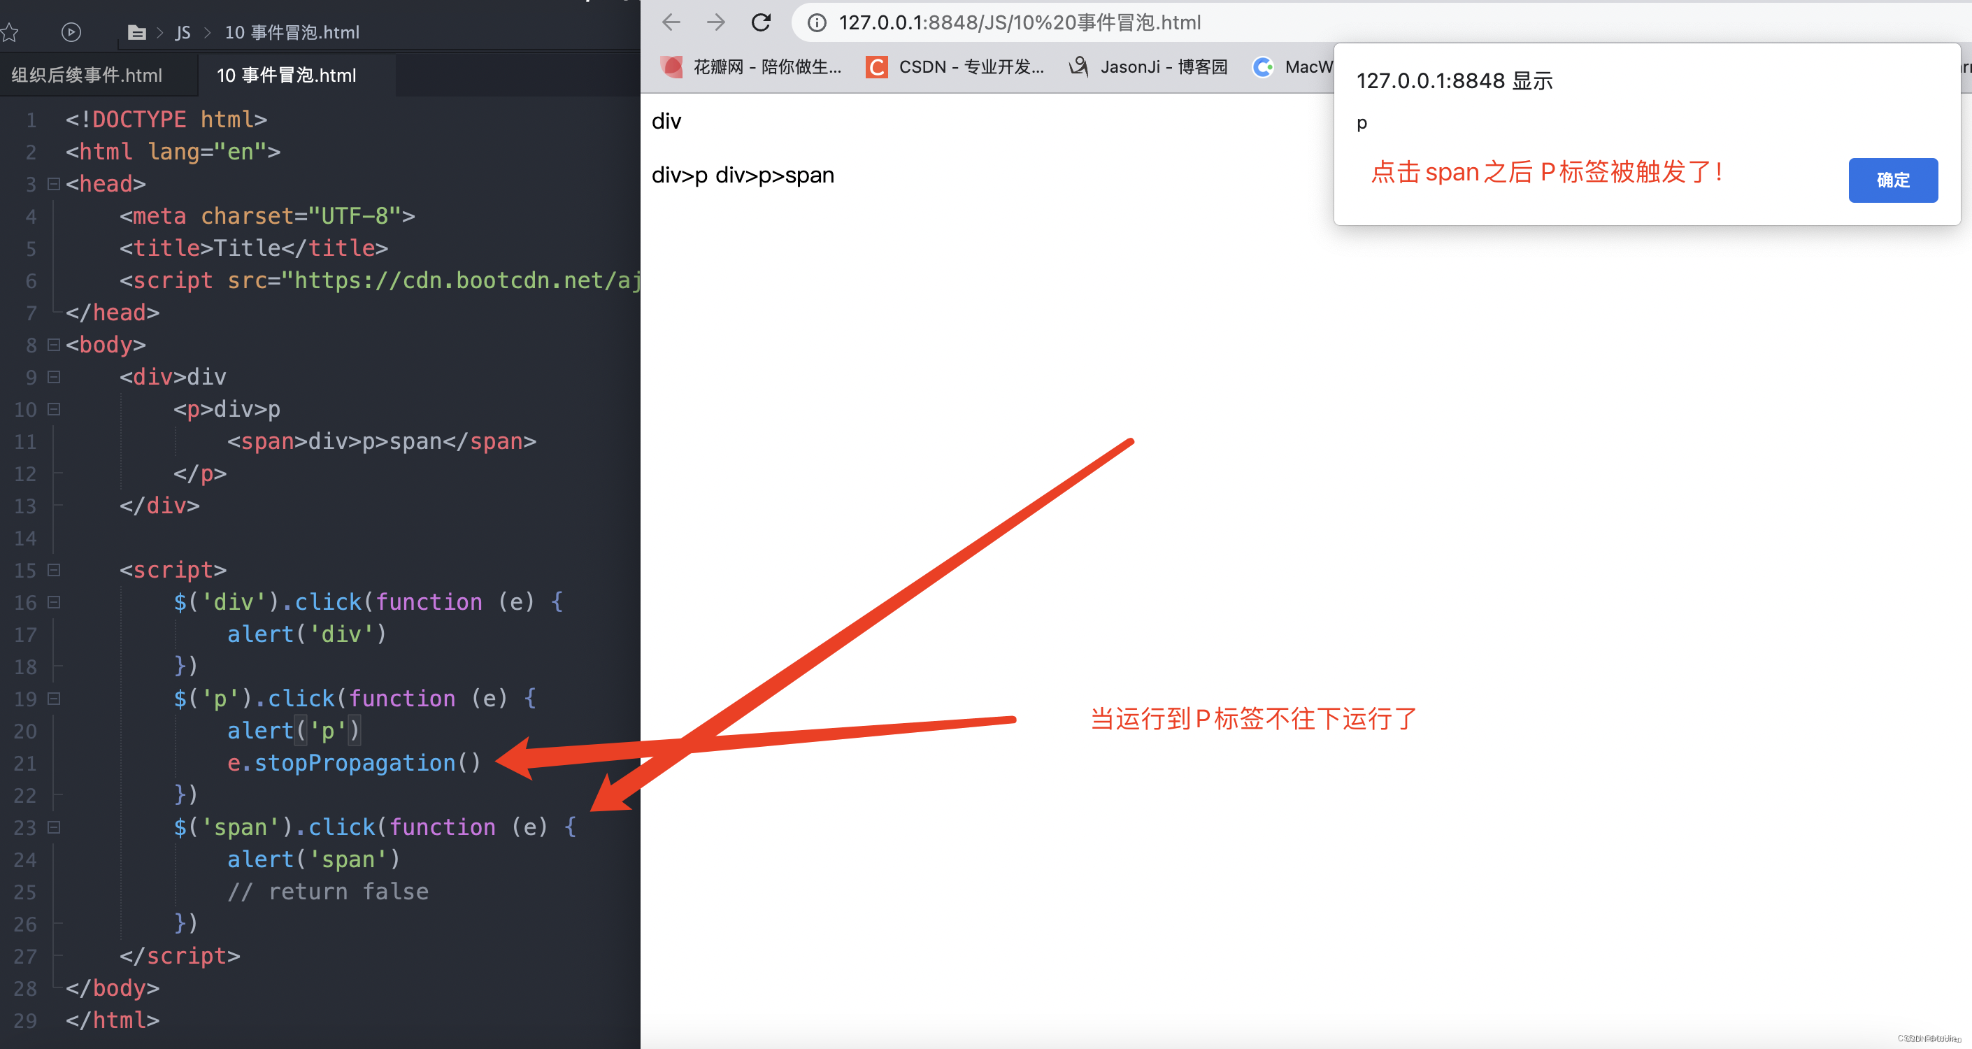Click the folder icon in editor breadcrumb

(137, 32)
